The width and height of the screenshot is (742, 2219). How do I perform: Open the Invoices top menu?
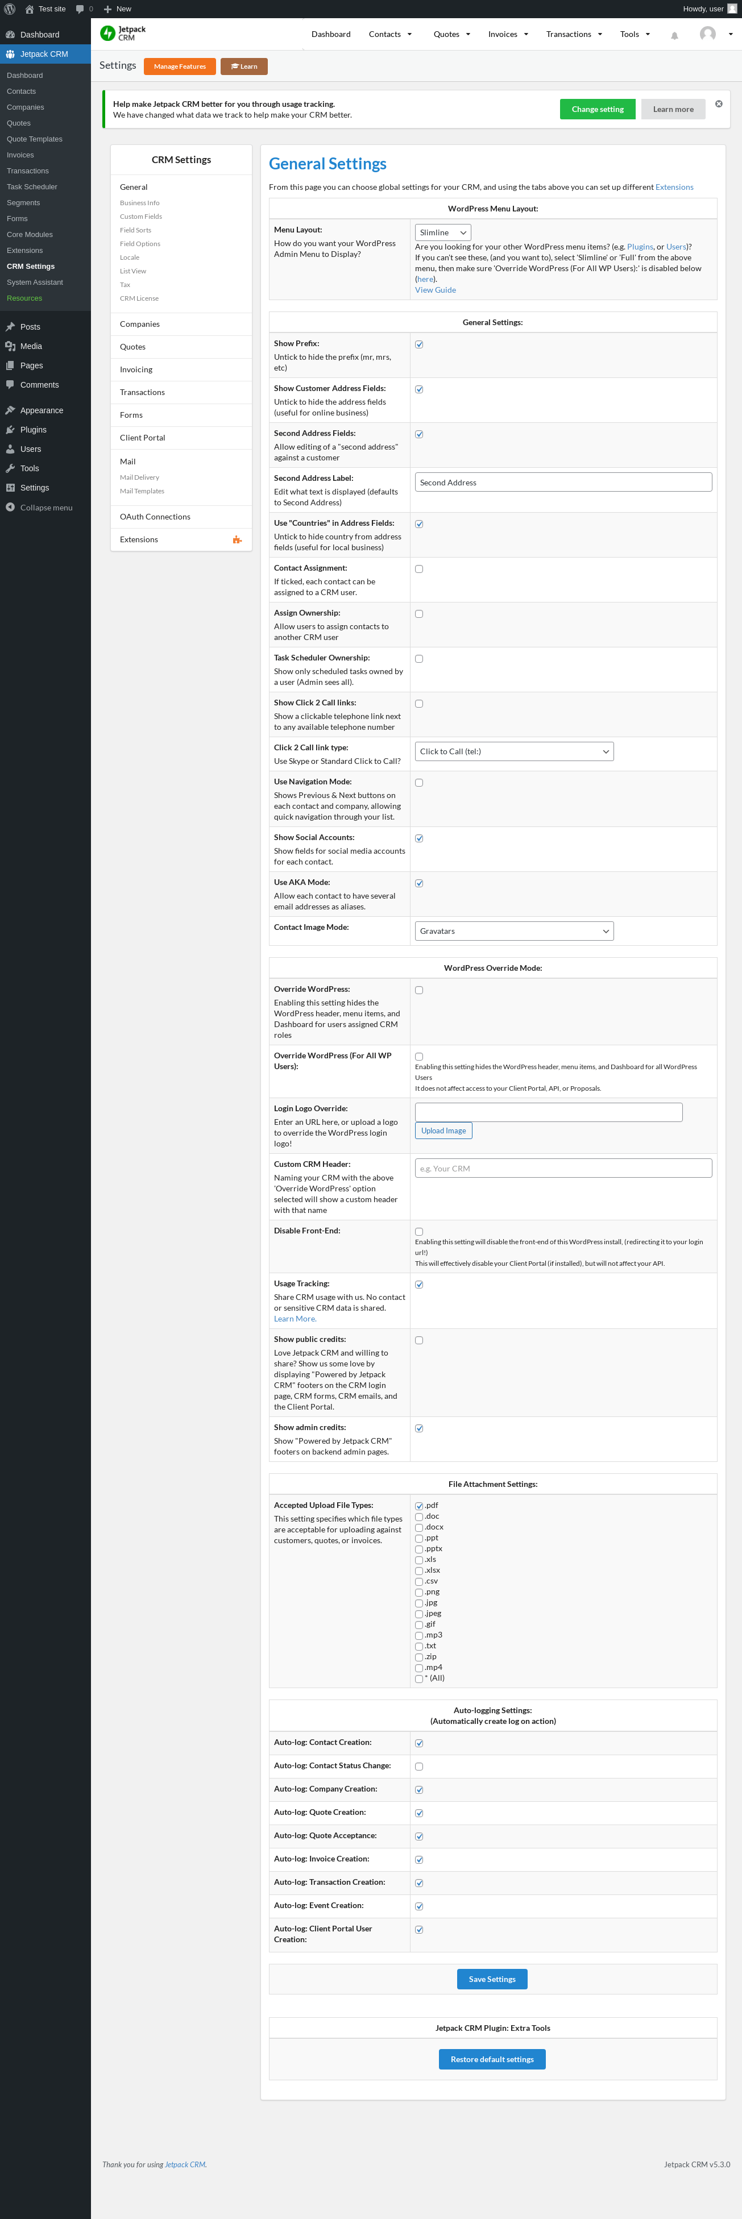coord(508,35)
